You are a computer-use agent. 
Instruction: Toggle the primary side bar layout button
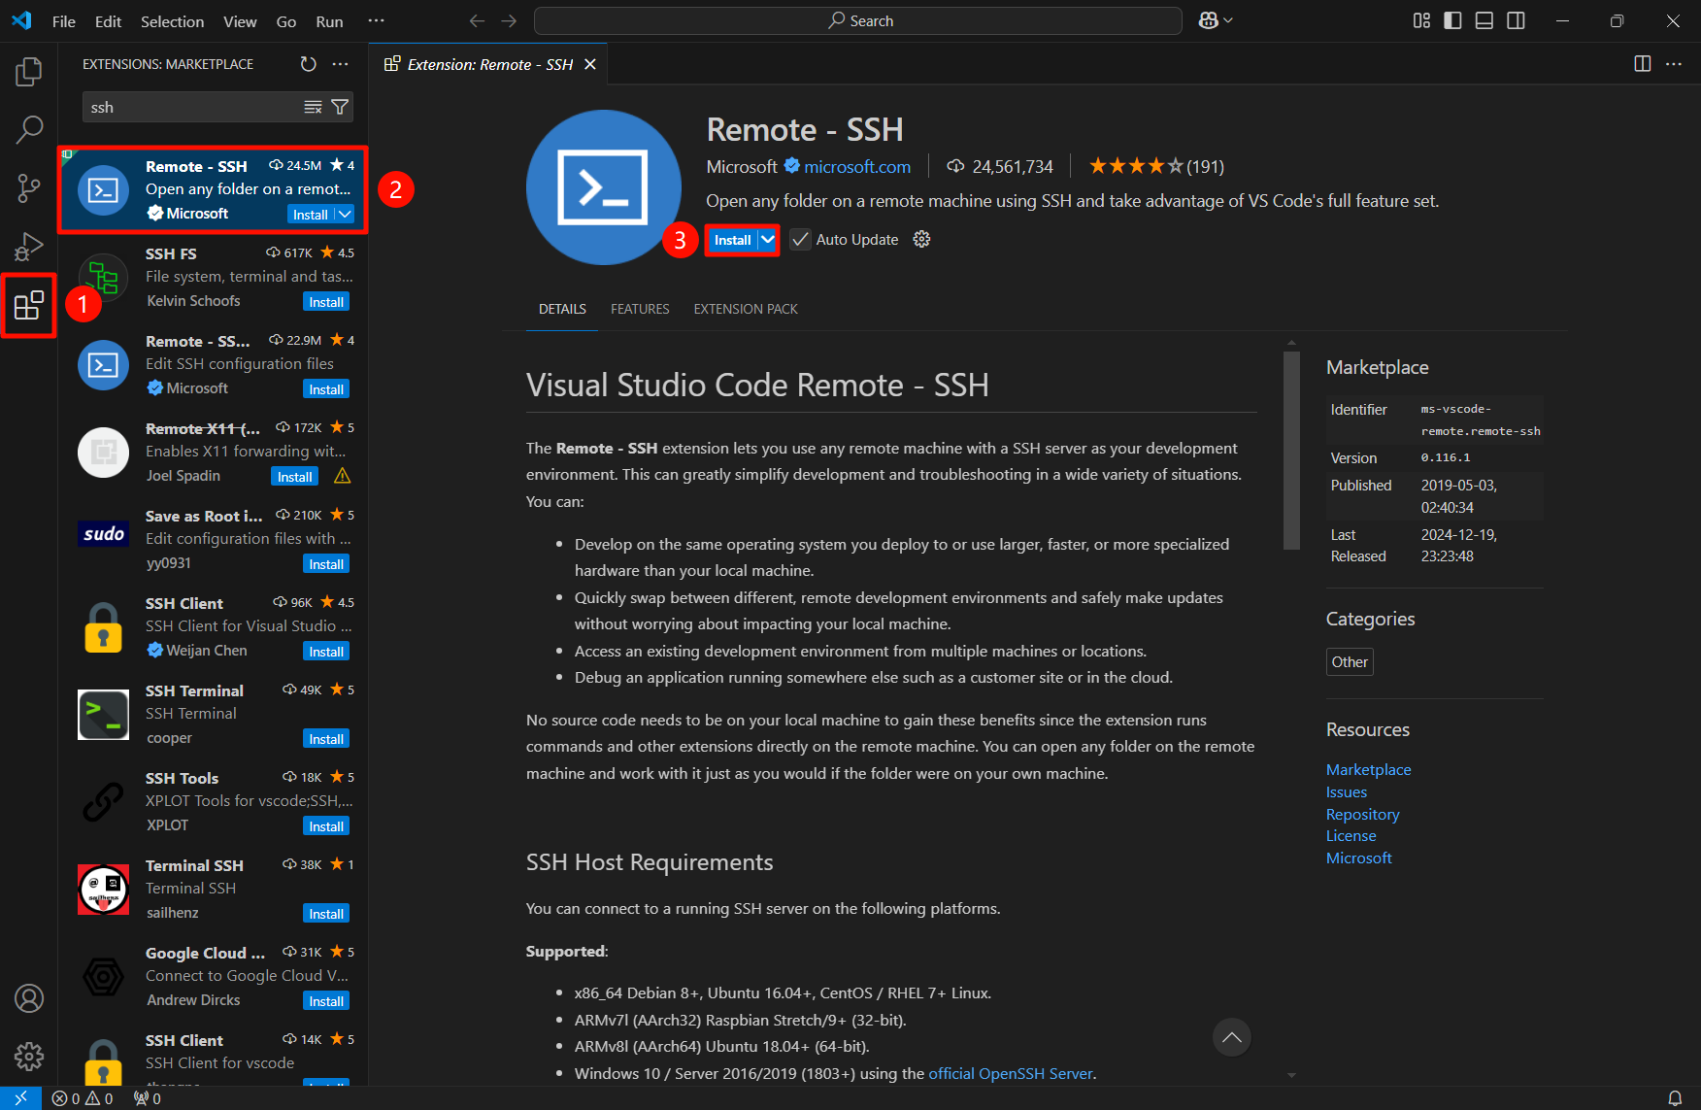tap(1452, 20)
